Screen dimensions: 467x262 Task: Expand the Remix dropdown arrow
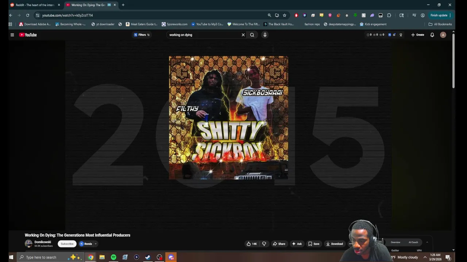tap(96, 244)
